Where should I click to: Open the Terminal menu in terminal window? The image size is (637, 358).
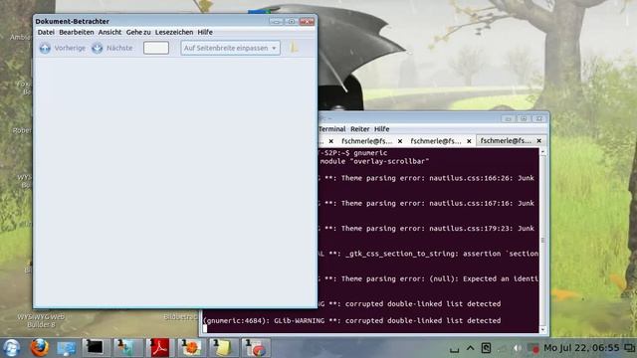[x=331, y=129]
